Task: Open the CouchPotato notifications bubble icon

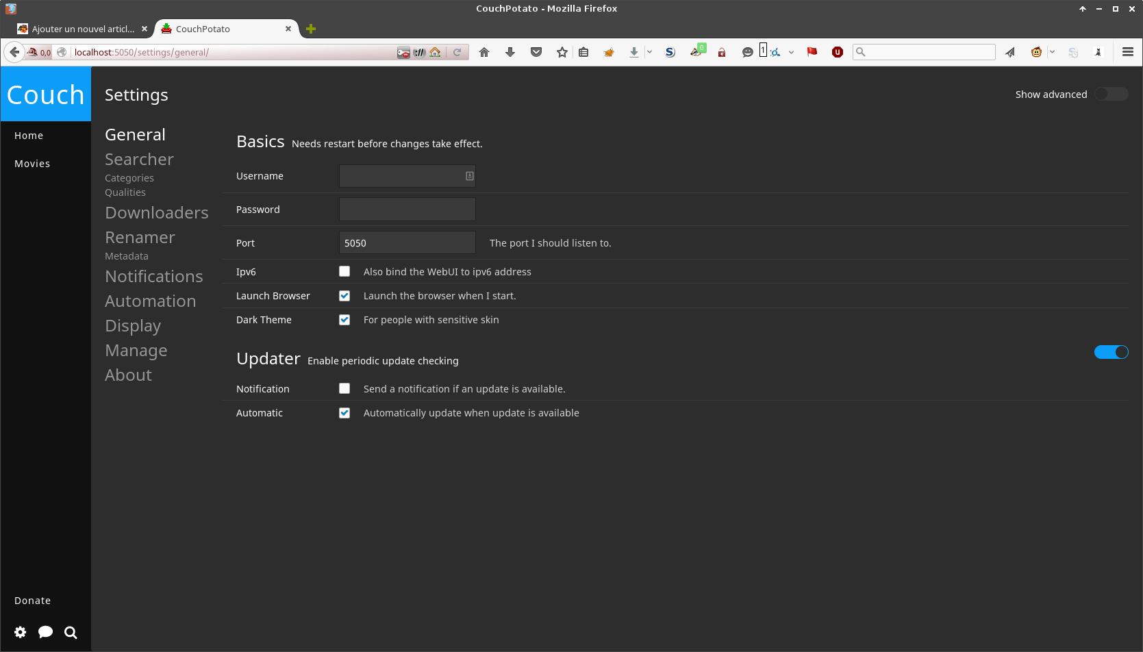Action: [45, 632]
